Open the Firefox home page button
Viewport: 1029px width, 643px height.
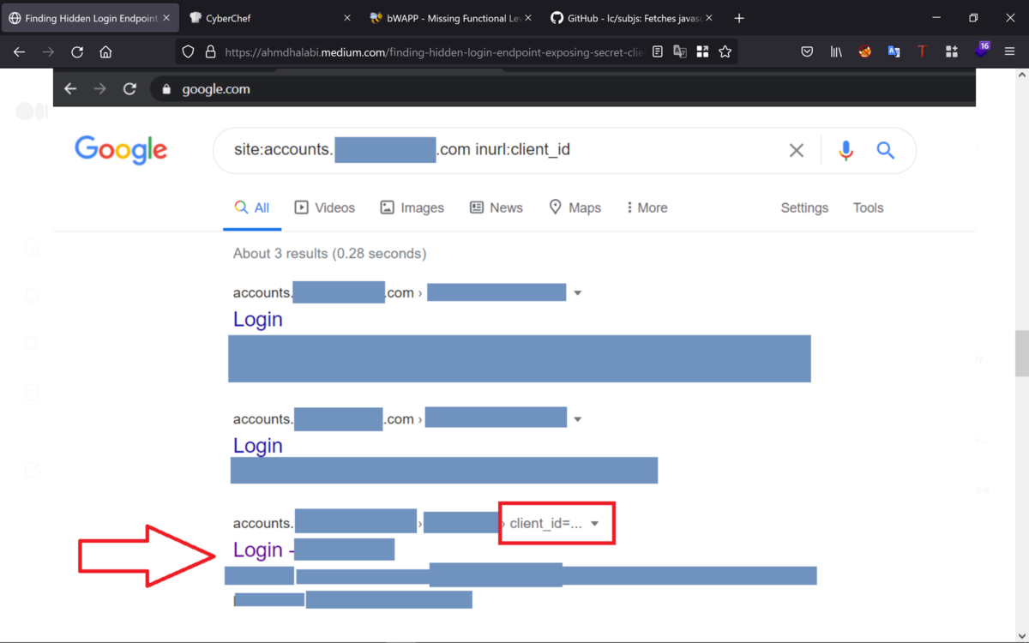[x=105, y=51]
